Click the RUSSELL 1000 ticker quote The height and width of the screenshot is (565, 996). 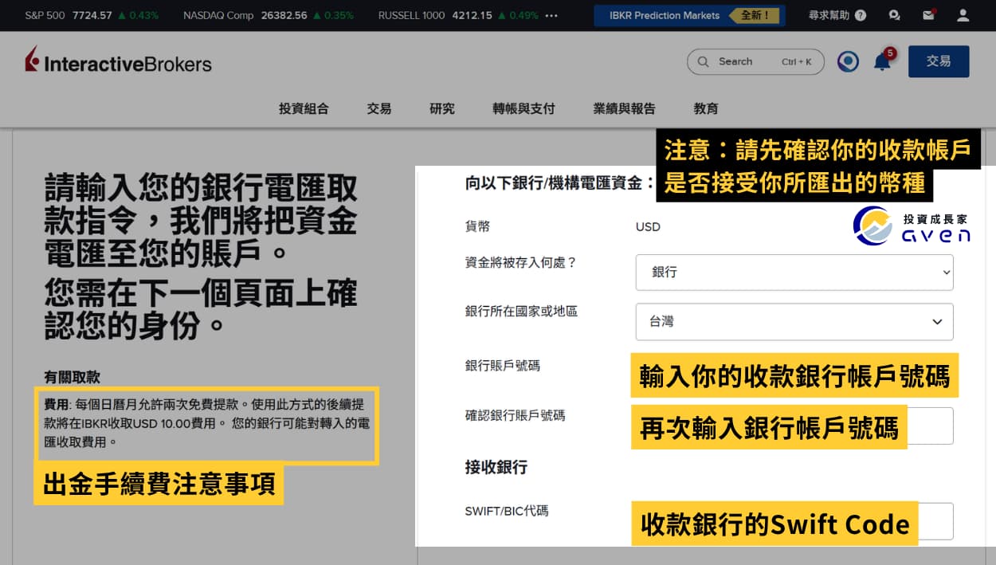point(458,15)
